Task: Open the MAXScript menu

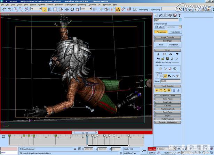Action: click(x=107, y=5)
